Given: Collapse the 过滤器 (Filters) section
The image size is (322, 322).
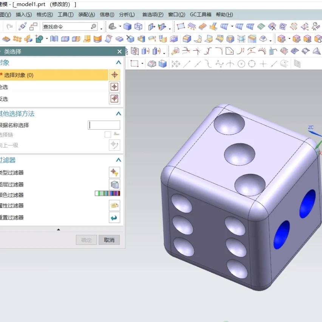Looking at the screenshot, I should point(118,160).
